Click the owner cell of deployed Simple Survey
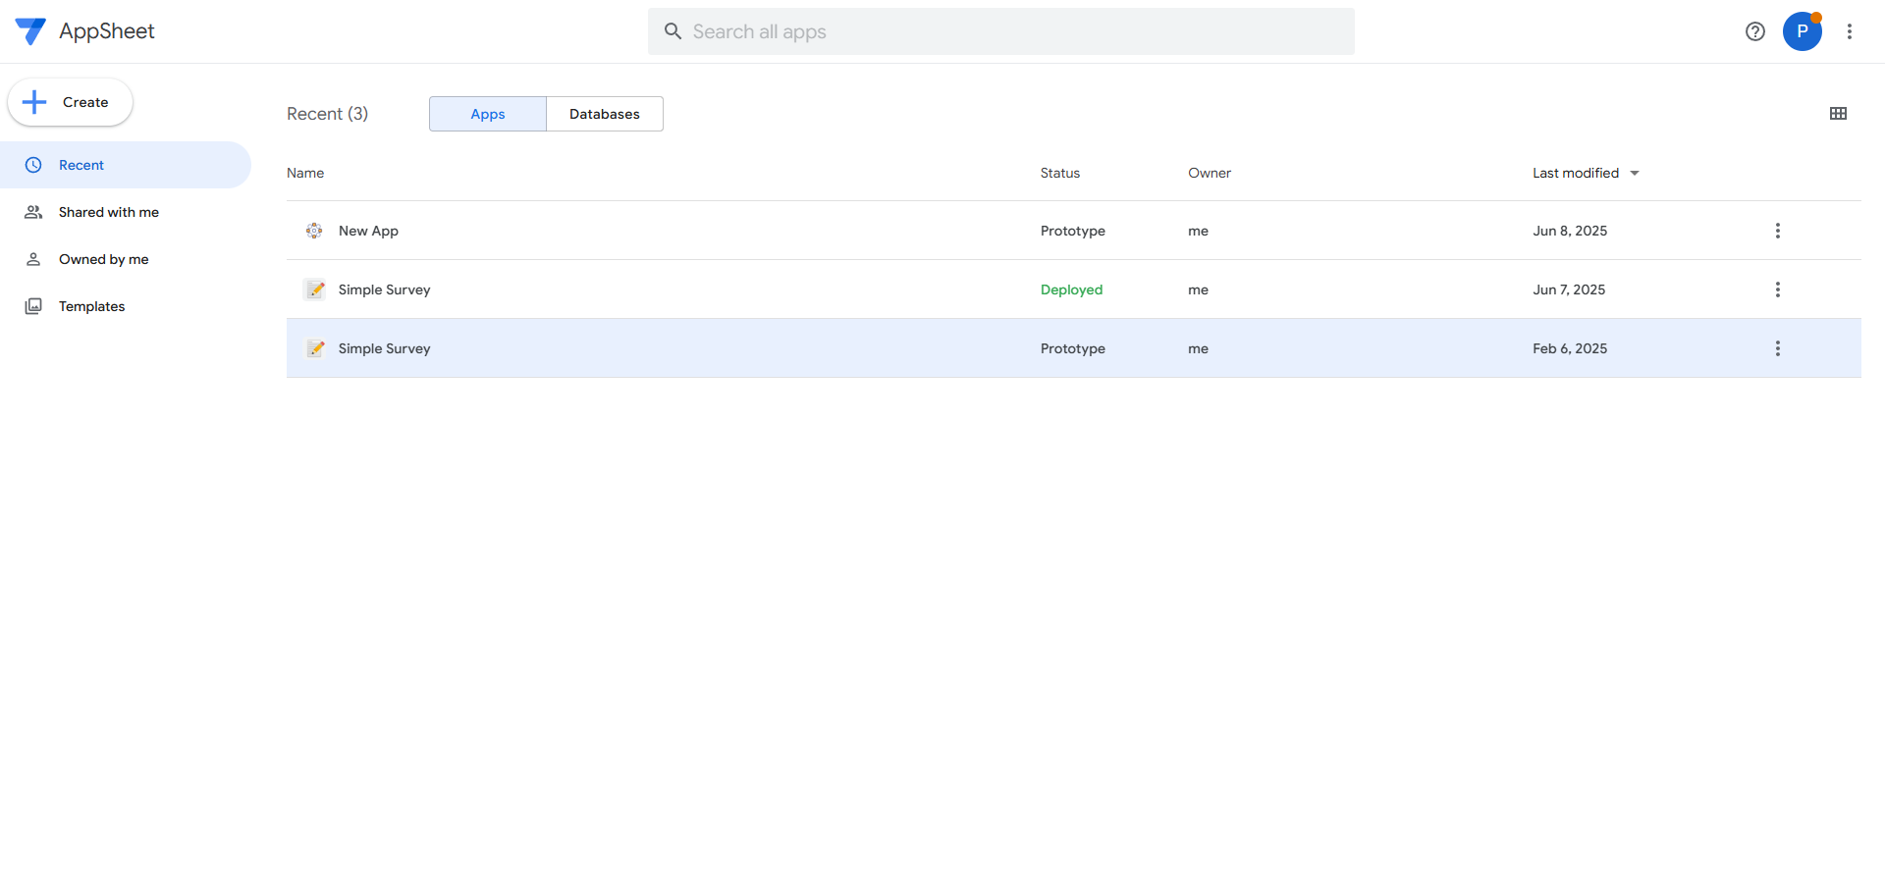1885x894 pixels. 1198,289
